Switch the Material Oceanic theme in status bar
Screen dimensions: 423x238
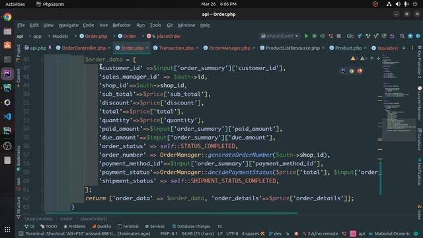coord(389,233)
